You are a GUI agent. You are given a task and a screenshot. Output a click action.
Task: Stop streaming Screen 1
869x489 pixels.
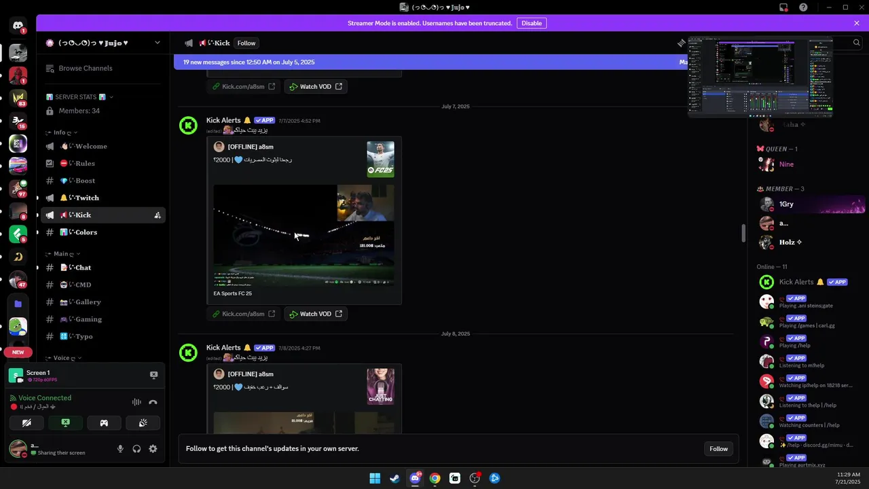[153, 375]
